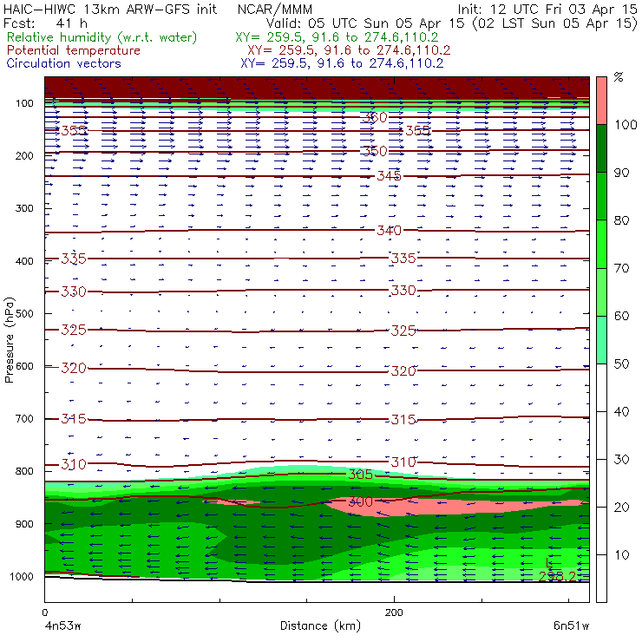642x642 pixels.
Task: Click the colorbar '30' value label
Action: (621, 460)
